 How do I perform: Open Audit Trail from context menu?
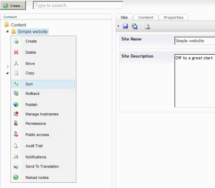click(43, 146)
